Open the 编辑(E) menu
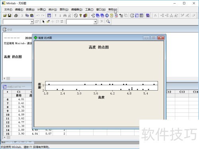The image size is (199, 149). coord(19,10)
